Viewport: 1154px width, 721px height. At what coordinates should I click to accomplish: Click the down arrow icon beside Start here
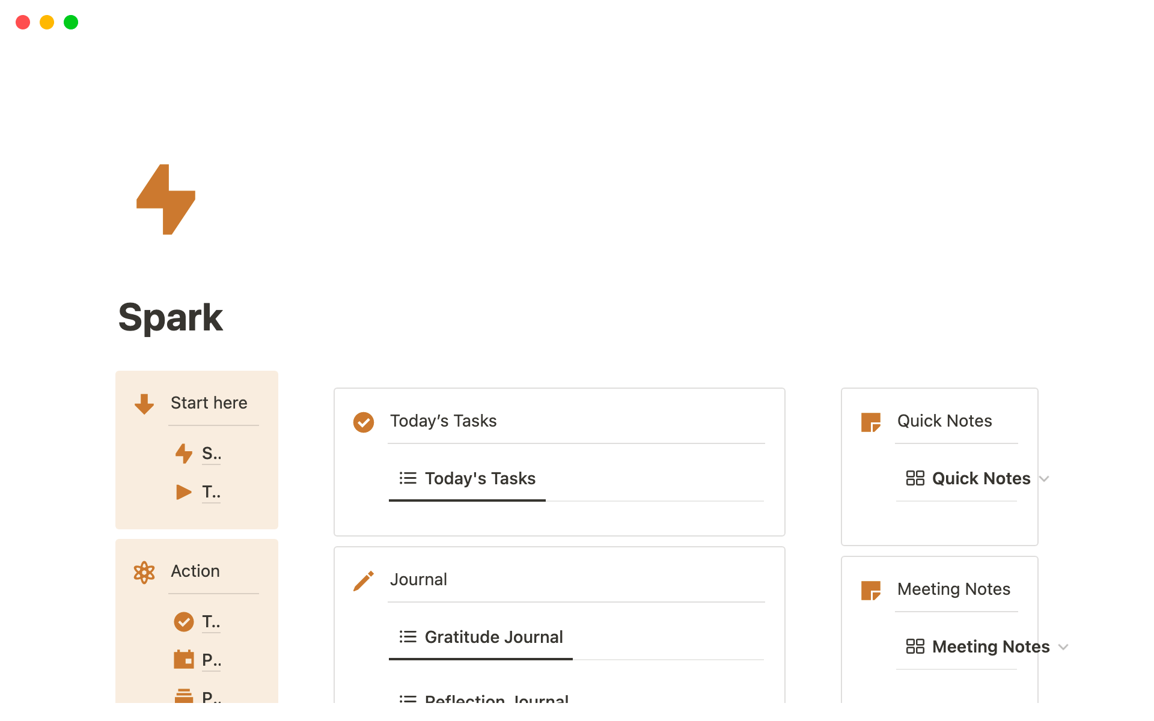pos(144,404)
